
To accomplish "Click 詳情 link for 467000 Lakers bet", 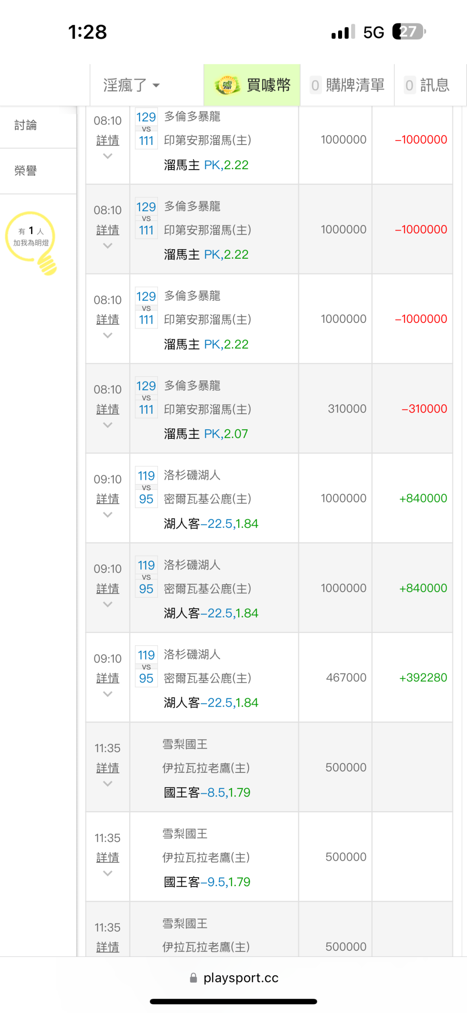I will point(108,678).
